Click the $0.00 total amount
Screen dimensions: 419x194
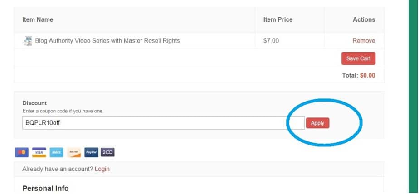coord(367,75)
